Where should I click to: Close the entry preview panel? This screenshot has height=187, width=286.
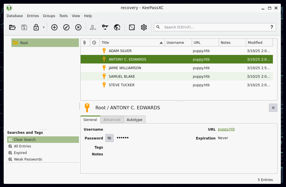point(273,108)
